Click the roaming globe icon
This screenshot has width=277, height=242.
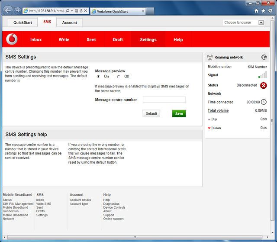click(x=264, y=57)
